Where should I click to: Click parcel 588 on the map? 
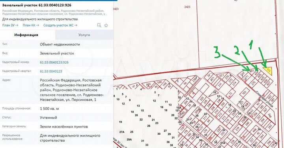point(160,82)
